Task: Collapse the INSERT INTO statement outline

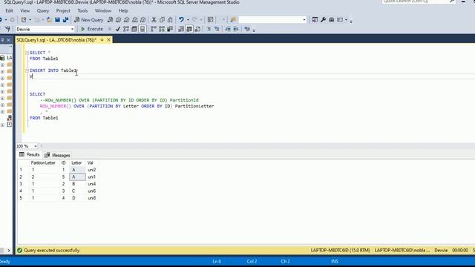Action: [27, 70]
